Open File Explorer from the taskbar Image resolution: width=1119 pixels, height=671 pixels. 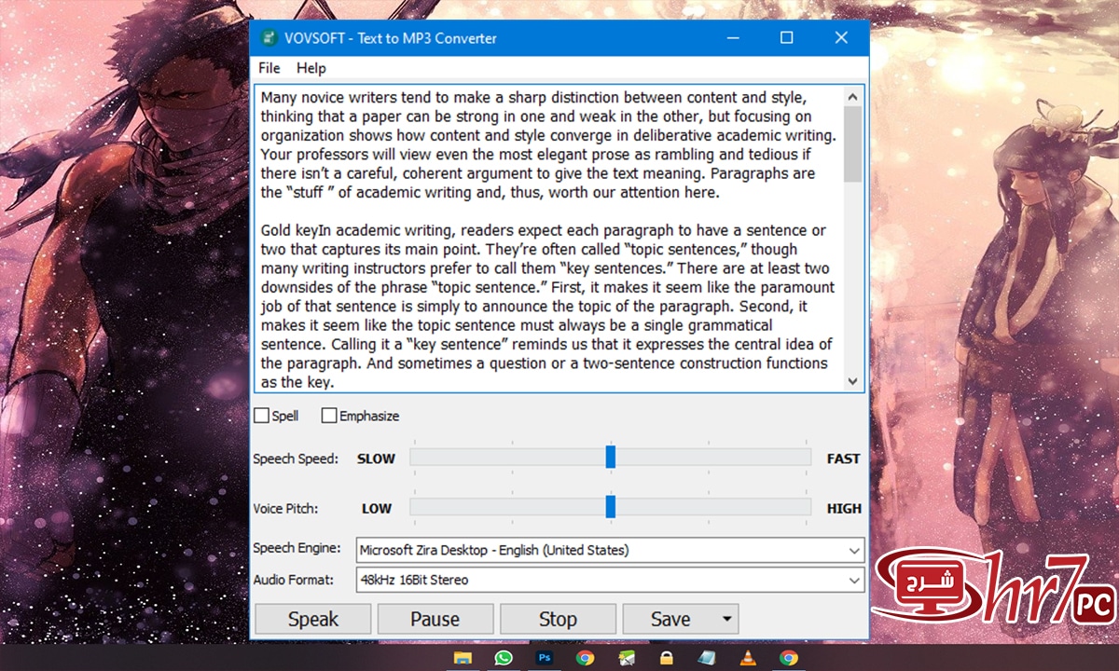pyautogui.click(x=463, y=658)
